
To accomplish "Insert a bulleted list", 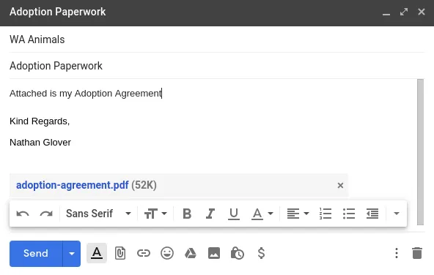I will (349, 214).
